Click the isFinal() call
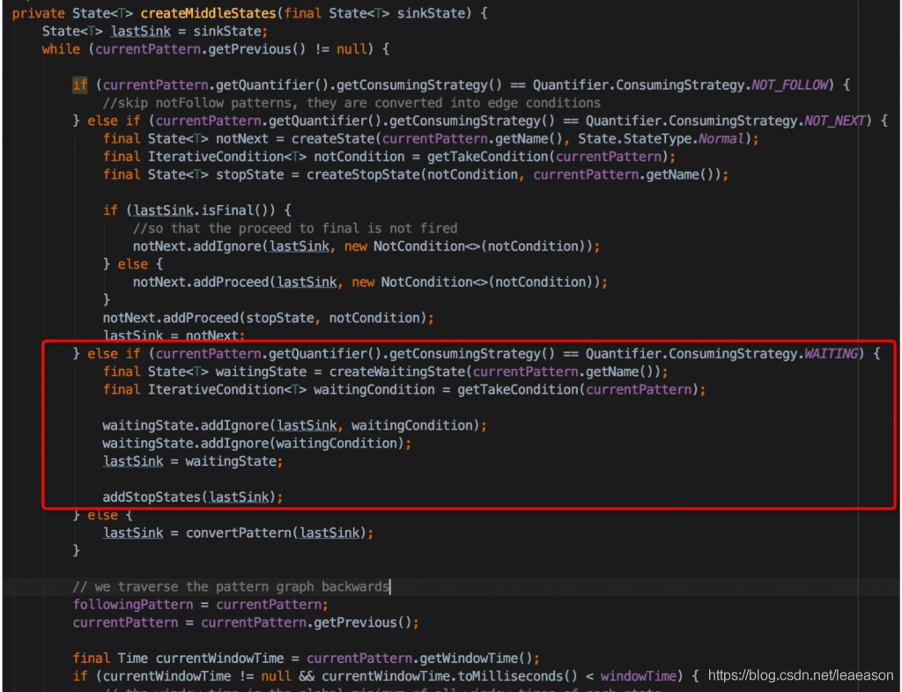The height and width of the screenshot is (692, 902). pyautogui.click(x=238, y=210)
